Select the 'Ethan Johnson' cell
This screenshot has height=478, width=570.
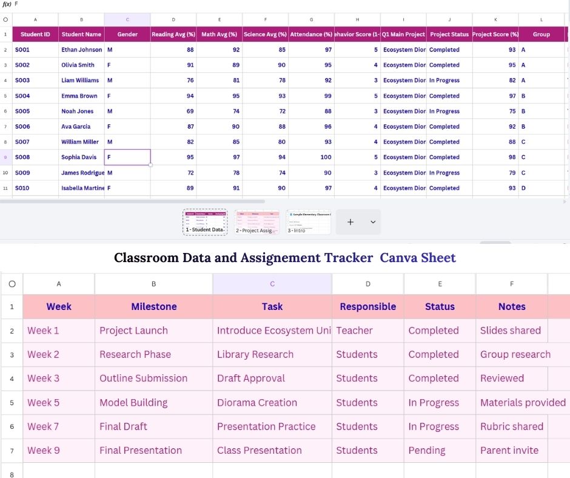coord(81,50)
